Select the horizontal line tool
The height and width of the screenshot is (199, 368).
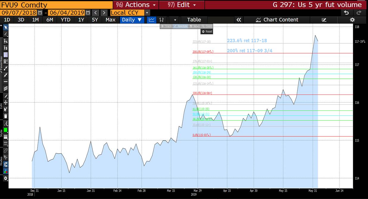pyautogui.click(x=6, y=82)
